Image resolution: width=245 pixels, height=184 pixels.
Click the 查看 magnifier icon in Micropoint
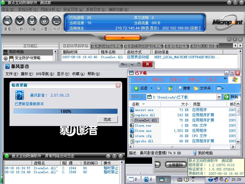point(7,21)
